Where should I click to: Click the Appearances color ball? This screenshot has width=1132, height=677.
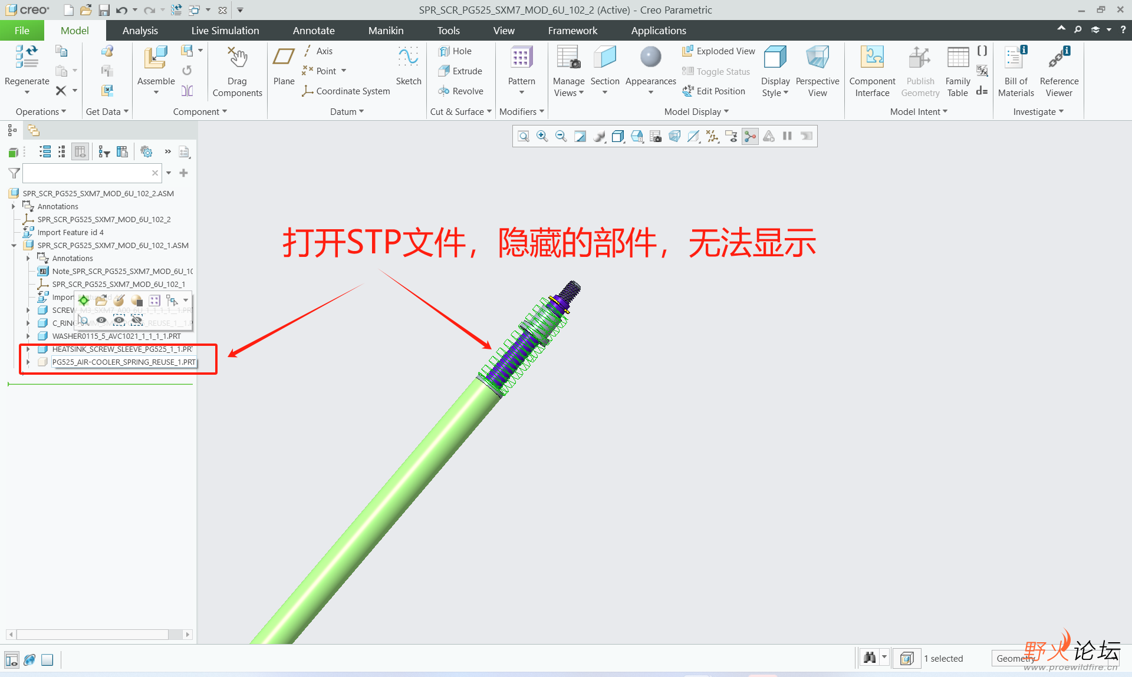click(650, 57)
